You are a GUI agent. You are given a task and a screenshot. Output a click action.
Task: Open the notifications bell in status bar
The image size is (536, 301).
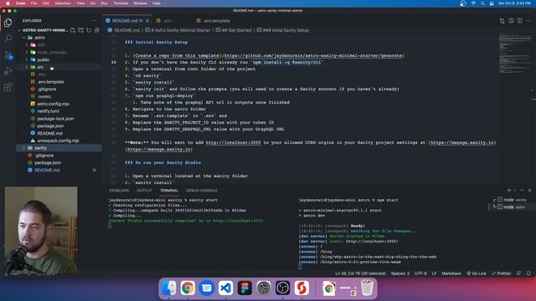(x=528, y=273)
